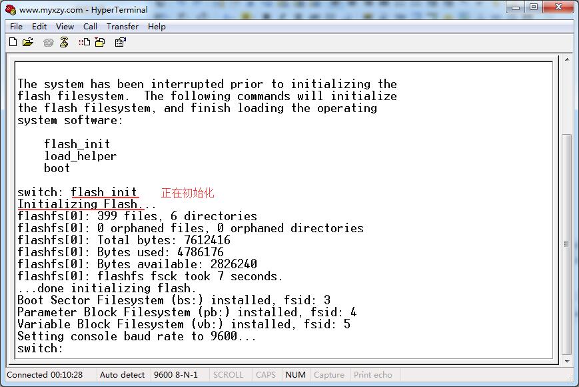Click the Receive file toolbar icon

(99, 42)
